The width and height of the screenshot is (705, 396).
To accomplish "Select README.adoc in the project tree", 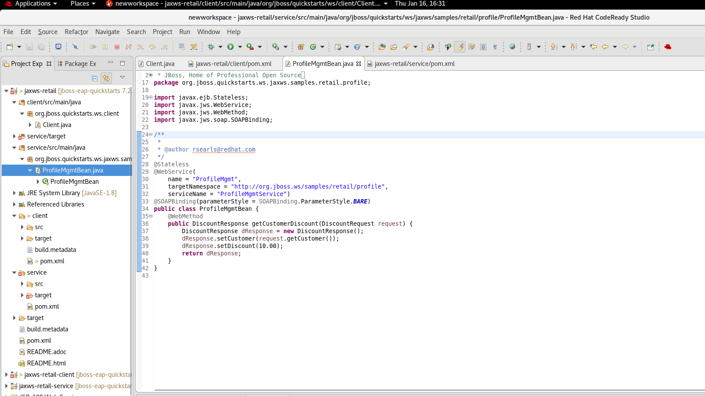I will click(46, 352).
